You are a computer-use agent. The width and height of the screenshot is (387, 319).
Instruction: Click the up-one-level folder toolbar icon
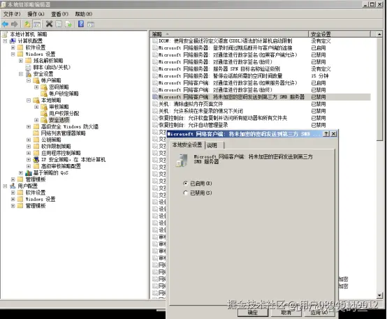point(27,24)
